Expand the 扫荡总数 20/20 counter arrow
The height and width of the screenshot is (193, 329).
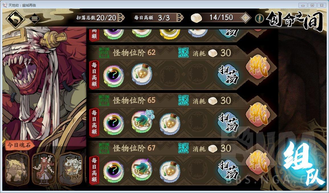click(121, 18)
